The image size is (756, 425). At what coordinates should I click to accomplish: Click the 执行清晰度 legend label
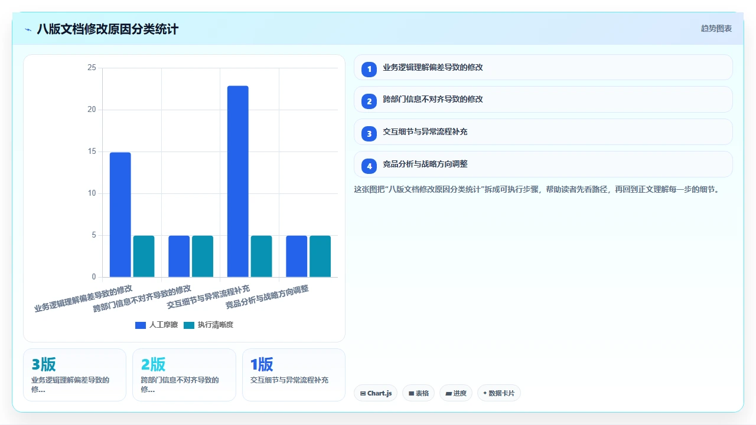point(216,325)
